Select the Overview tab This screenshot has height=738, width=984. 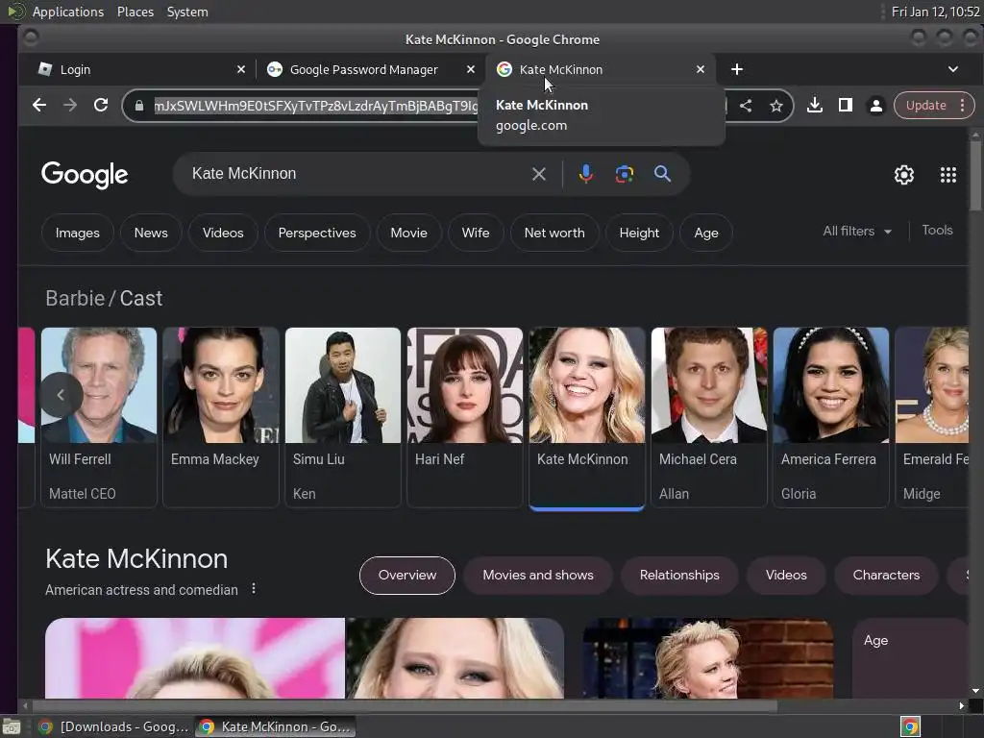pyautogui.click(x=406, y=575)
